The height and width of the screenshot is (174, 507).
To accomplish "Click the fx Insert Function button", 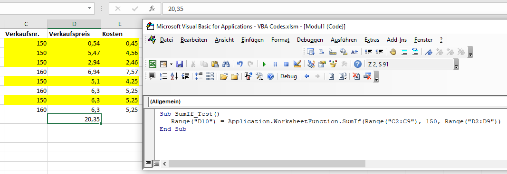I will (x=152, y=9).
